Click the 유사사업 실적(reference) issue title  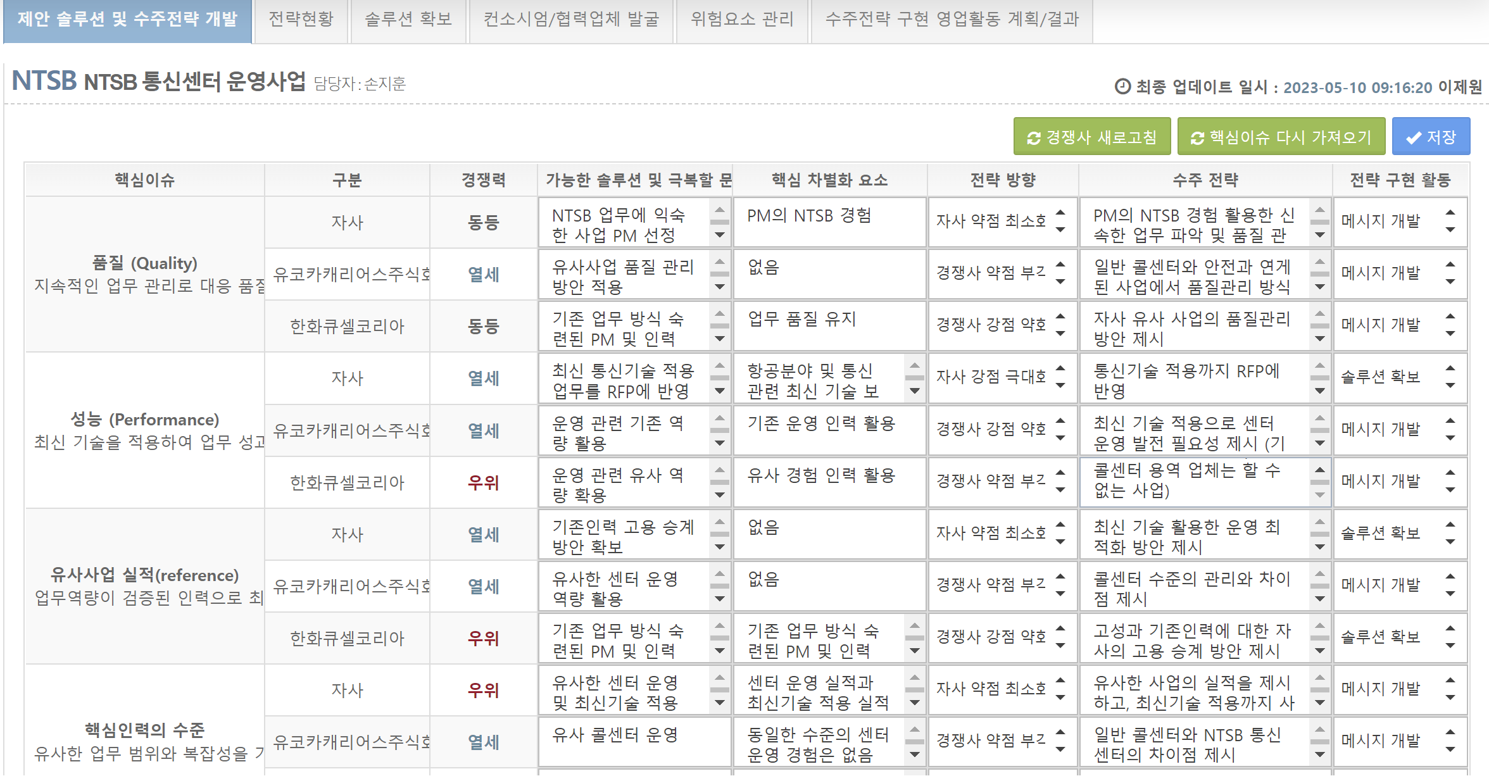point(145,575)
